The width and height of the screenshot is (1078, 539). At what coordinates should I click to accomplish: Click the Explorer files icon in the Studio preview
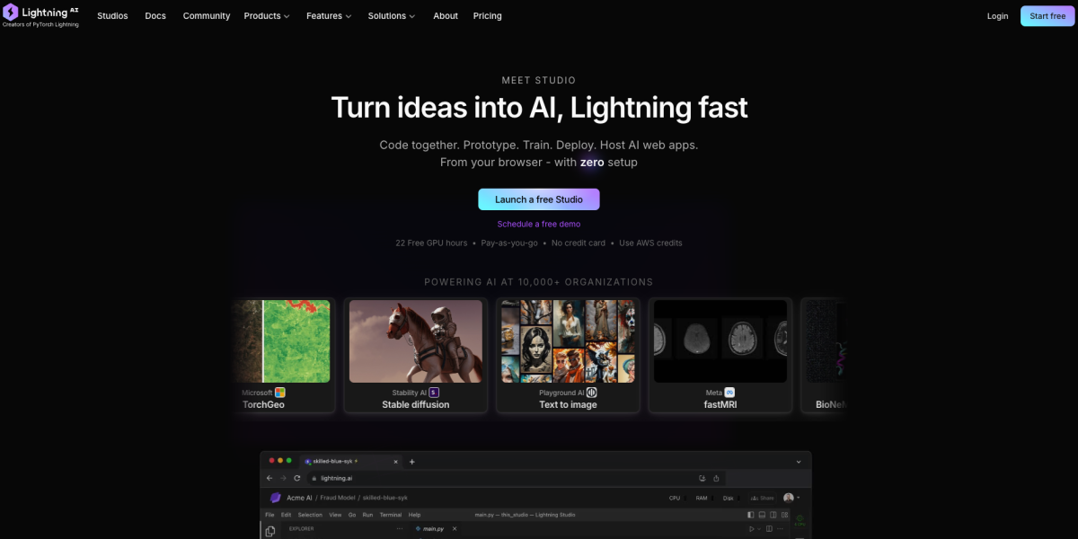point(270,531)
